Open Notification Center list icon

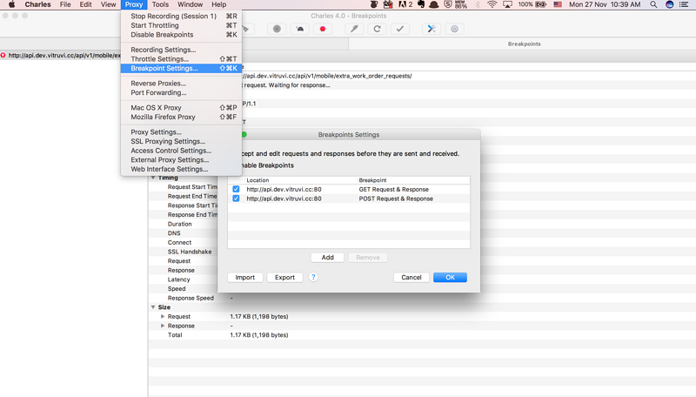(x=684, y=4)
